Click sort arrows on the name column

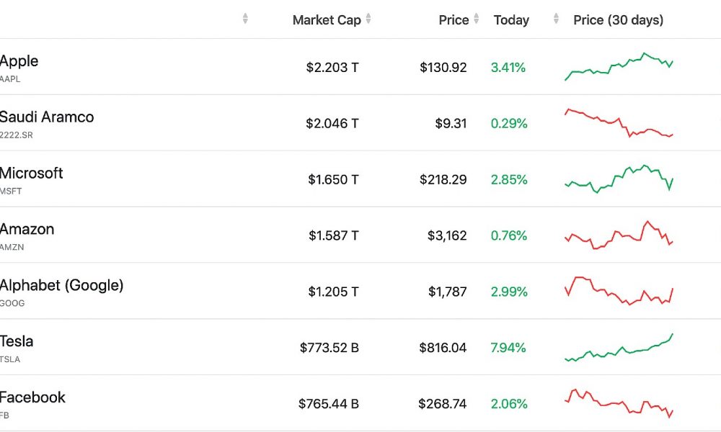tap(245, 19)
